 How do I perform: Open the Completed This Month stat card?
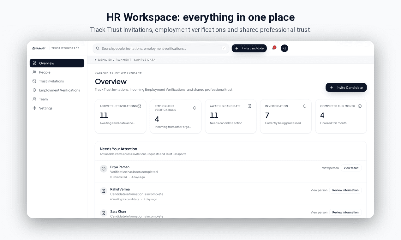coord(341,117)
